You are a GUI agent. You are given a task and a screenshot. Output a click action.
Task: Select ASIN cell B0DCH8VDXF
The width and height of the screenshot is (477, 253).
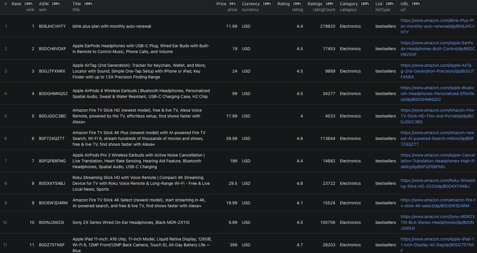click(x=53, y=49)
